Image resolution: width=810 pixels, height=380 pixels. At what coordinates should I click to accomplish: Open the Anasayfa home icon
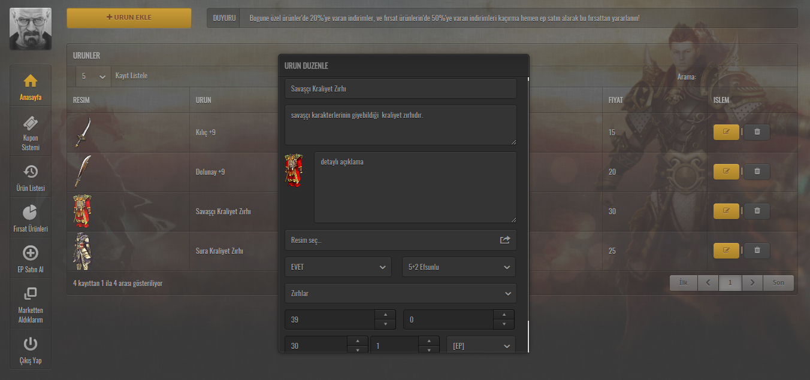[x=30, y=81]
